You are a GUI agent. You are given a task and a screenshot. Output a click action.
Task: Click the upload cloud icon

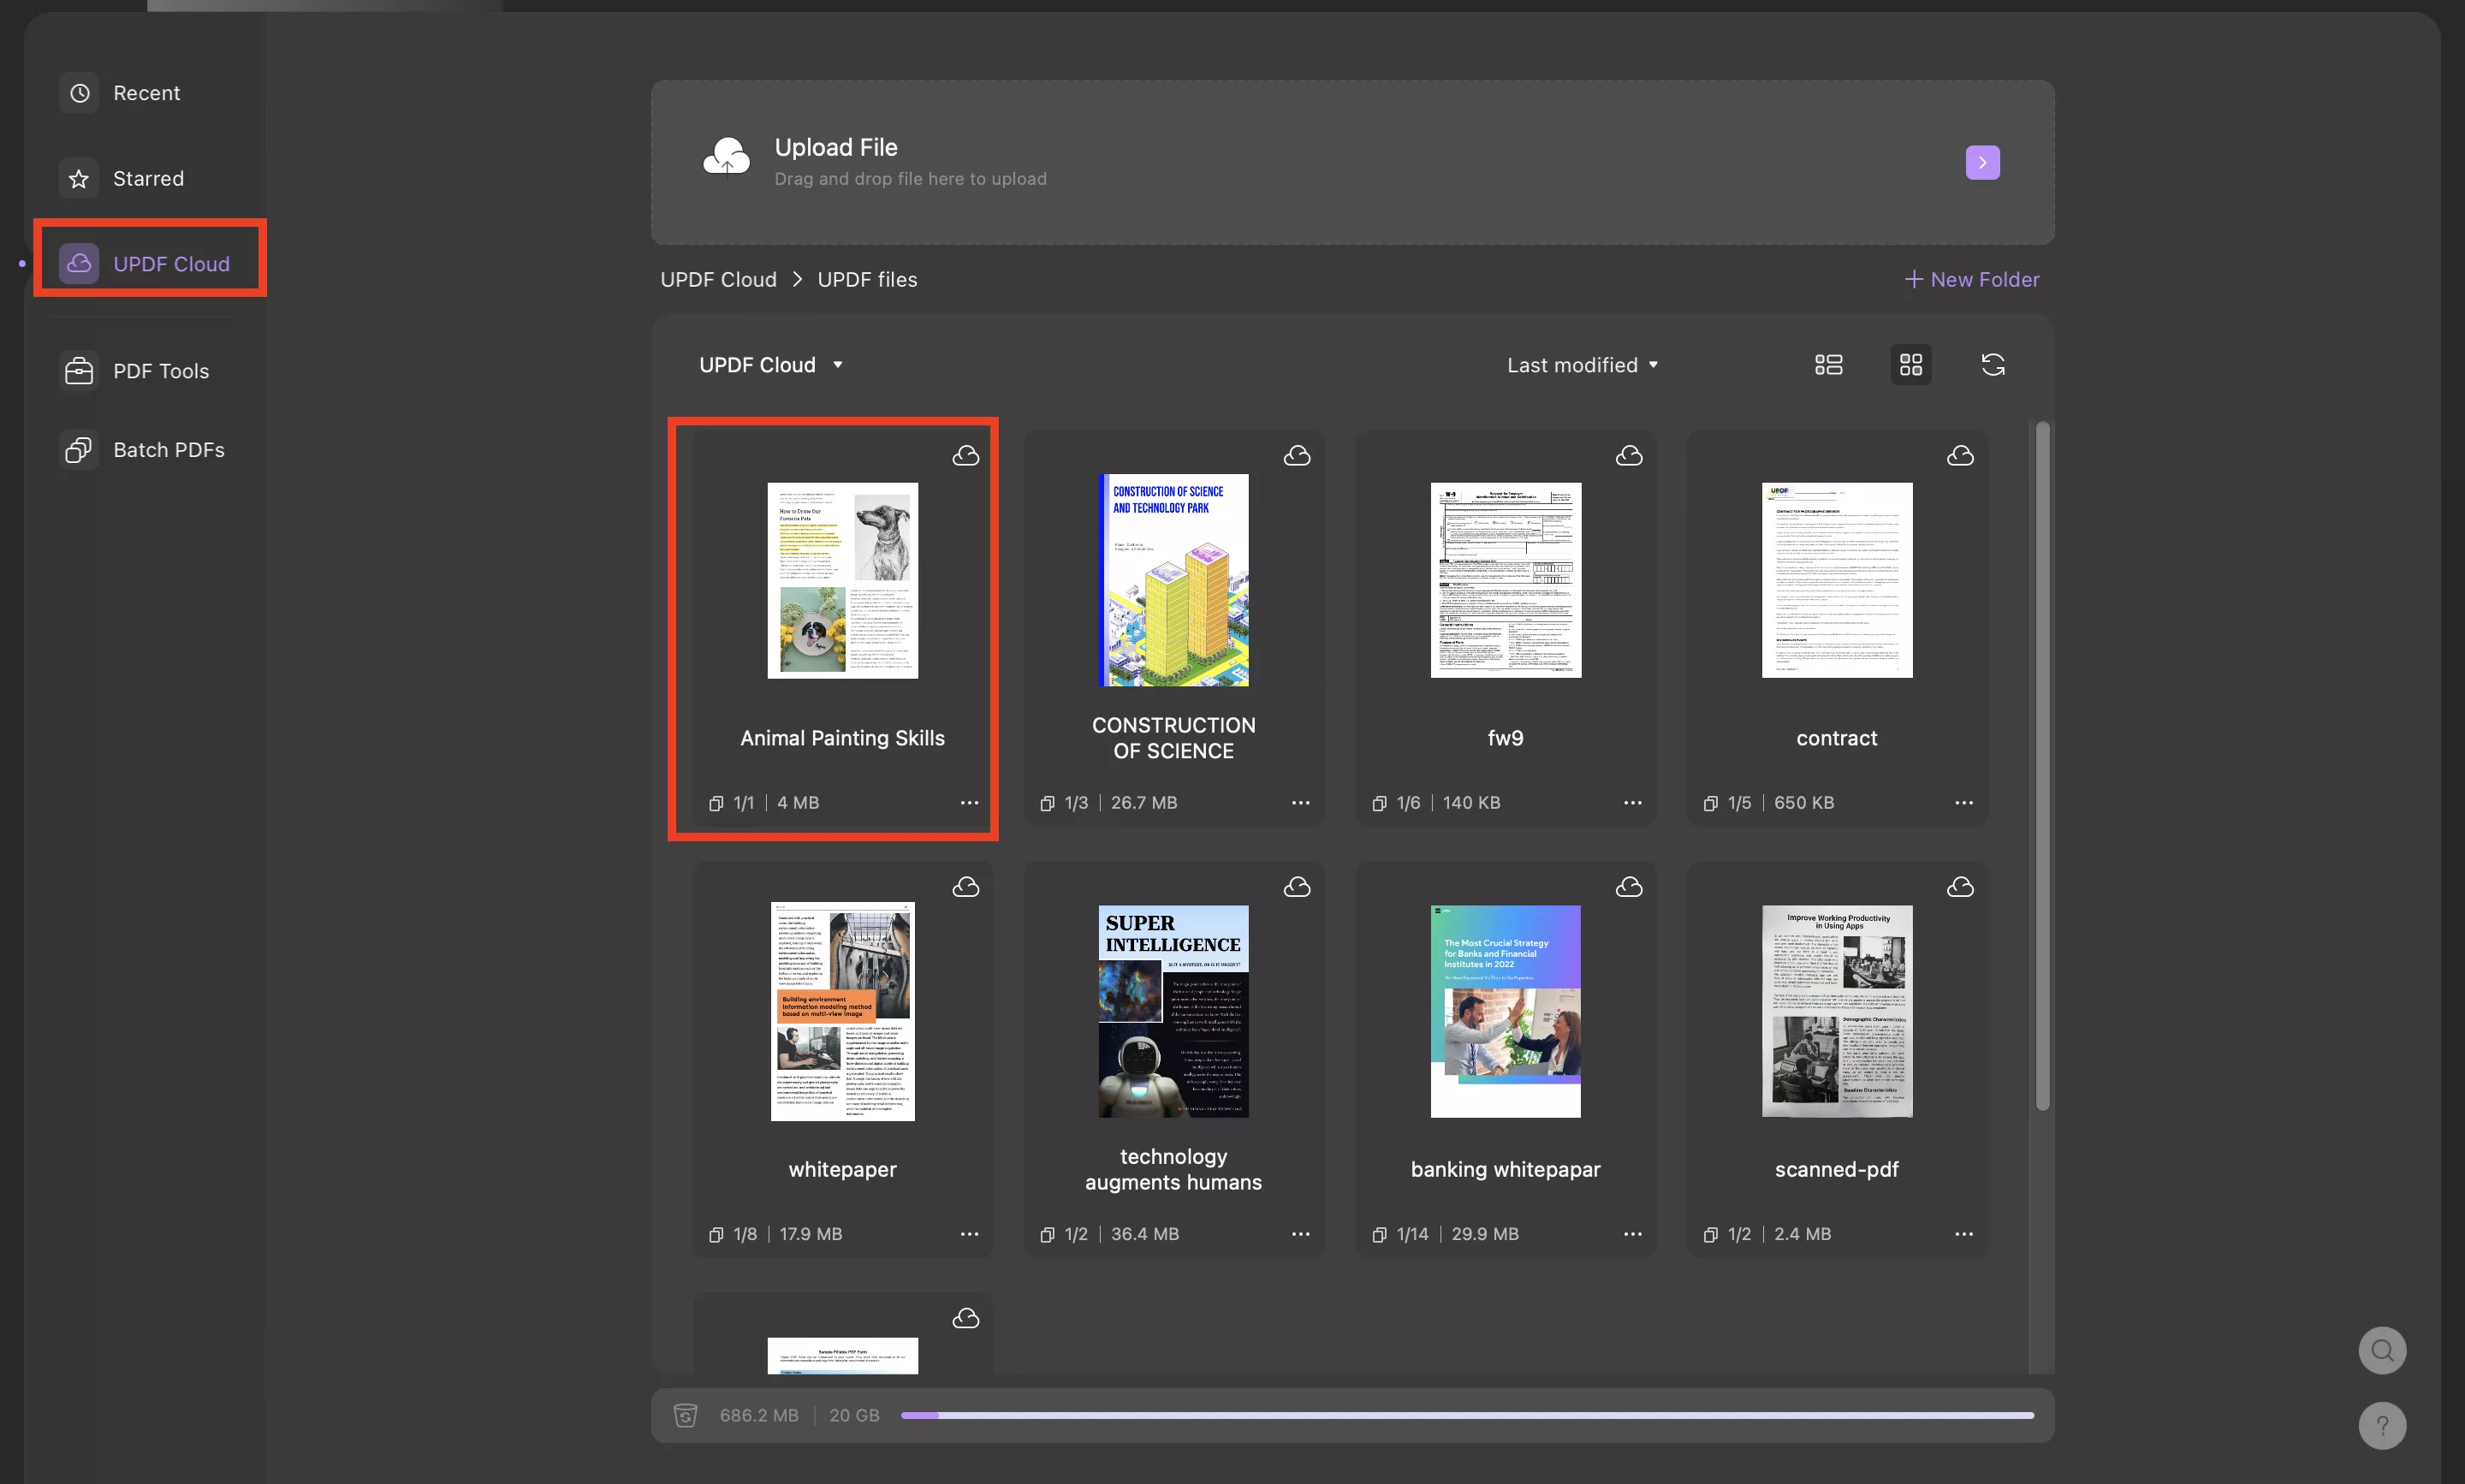point(725,158)
